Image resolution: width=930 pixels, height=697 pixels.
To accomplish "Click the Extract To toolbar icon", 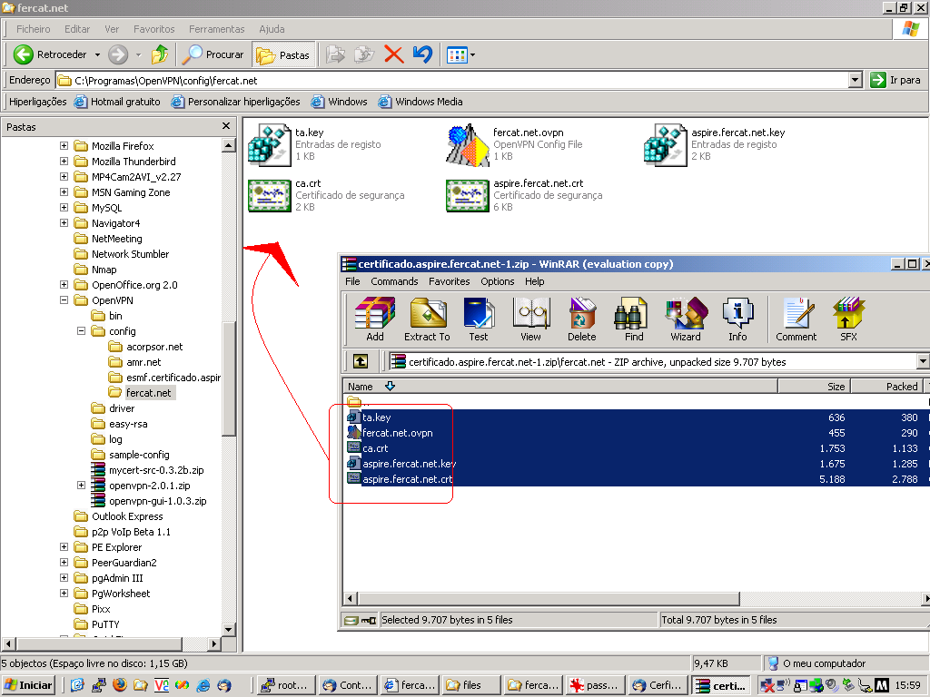I will click(x=427, y=319).
